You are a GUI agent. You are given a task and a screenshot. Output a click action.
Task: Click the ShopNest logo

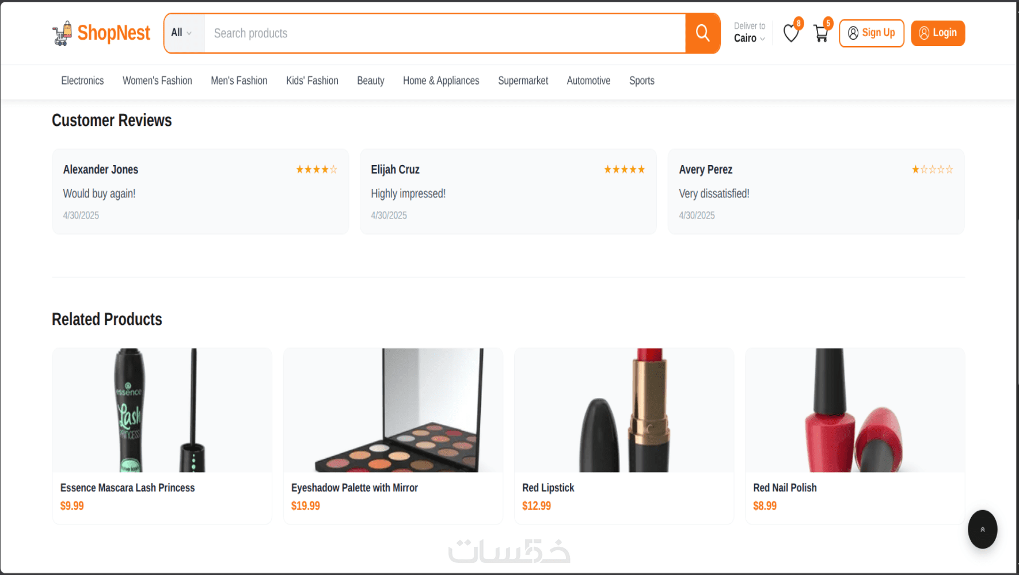coord(101,33)
